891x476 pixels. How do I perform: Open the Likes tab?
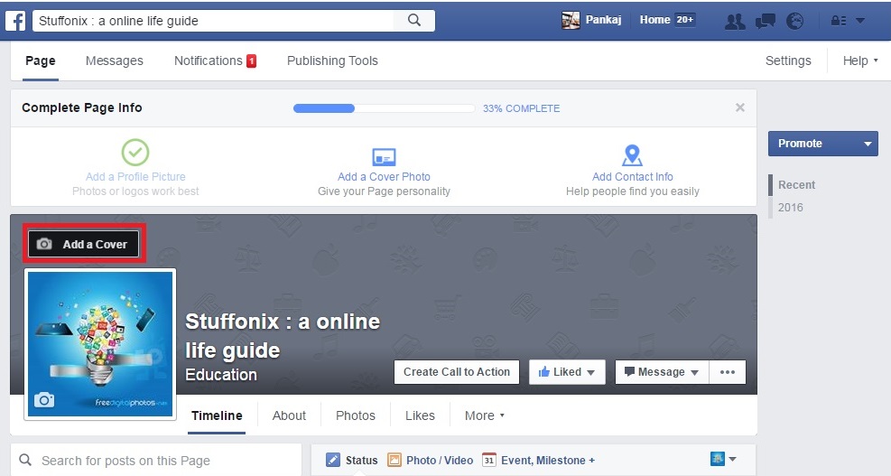(420, 415)
